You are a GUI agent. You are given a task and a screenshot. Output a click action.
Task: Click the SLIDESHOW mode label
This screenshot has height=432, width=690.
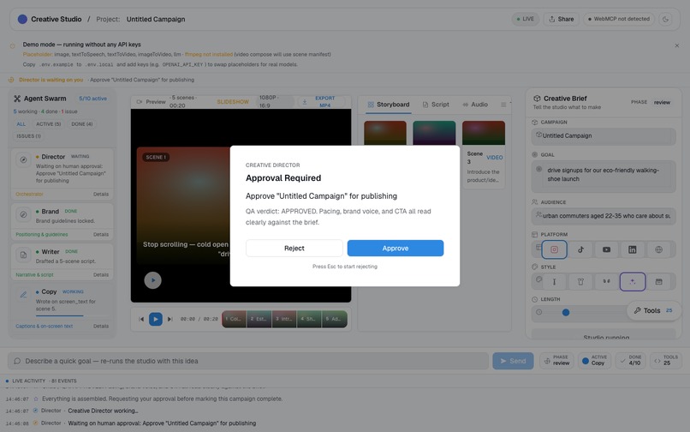(233, 102)
